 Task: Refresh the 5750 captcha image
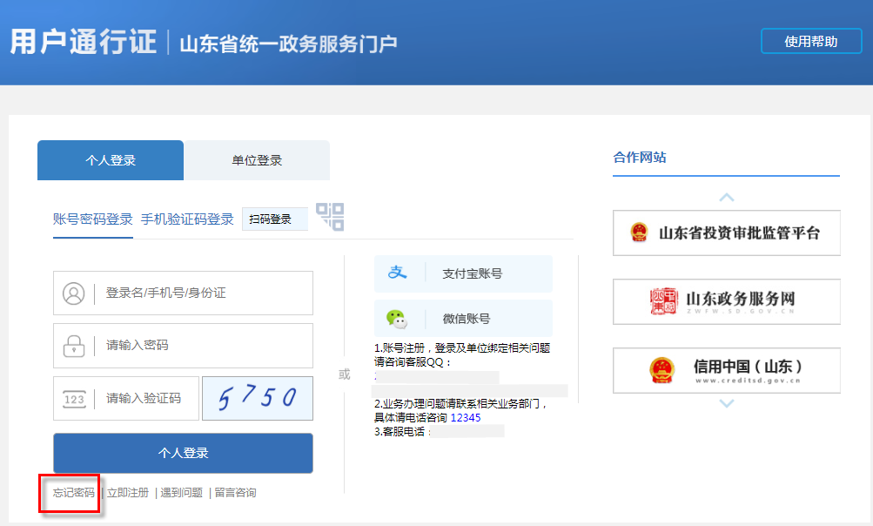point(257,399)
